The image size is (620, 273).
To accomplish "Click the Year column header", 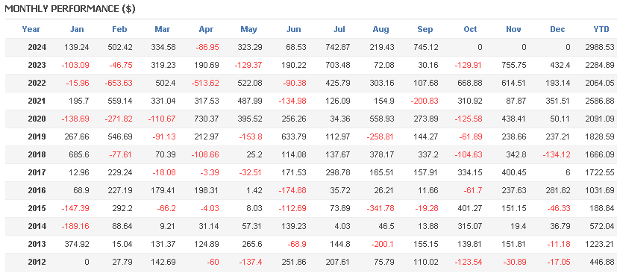I will coord(31,29).
